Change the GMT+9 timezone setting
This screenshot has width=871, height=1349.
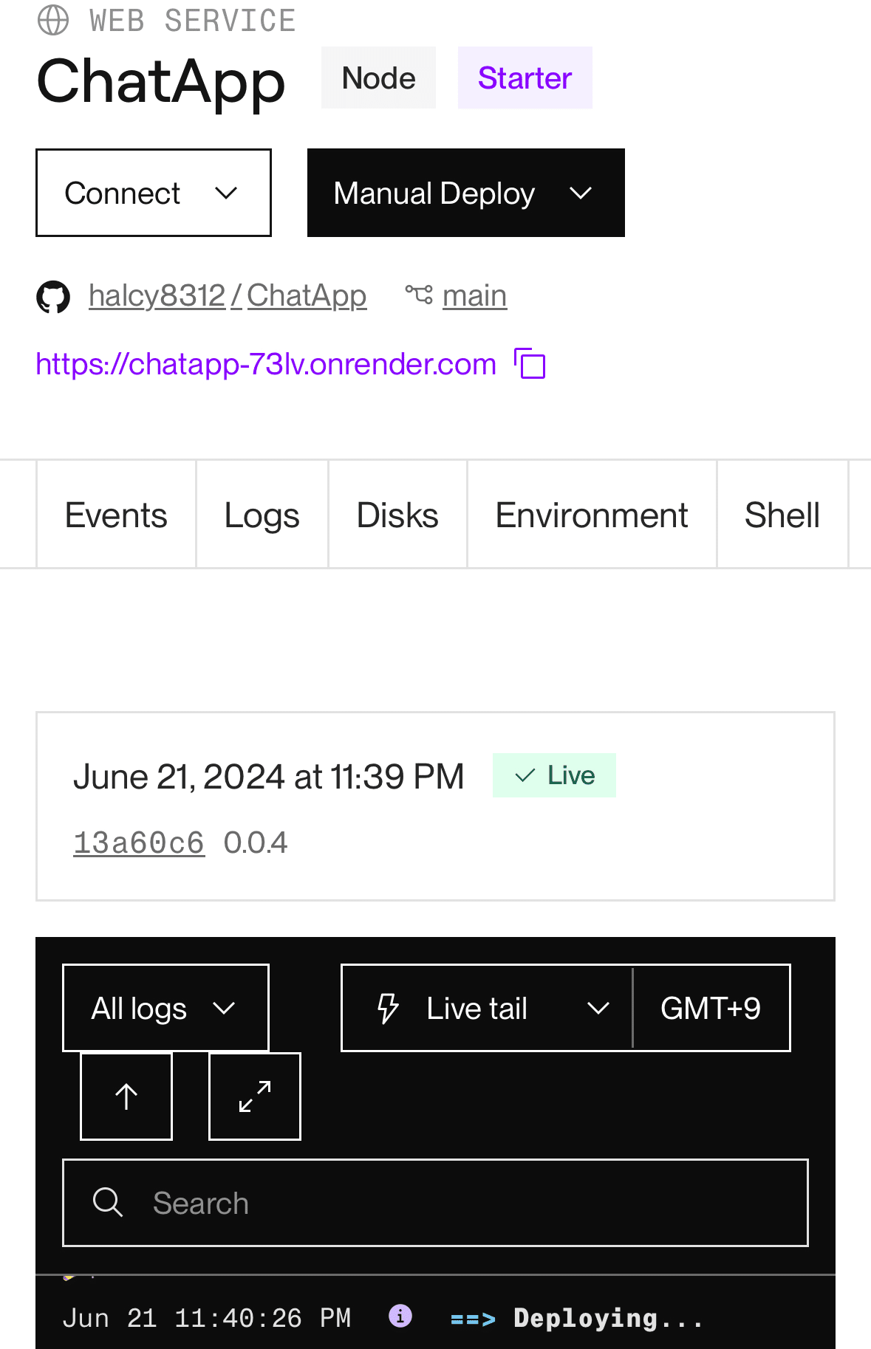click(x=711, y=1008)
